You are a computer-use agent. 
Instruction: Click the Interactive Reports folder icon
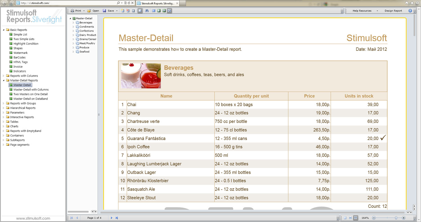(8, 117)
